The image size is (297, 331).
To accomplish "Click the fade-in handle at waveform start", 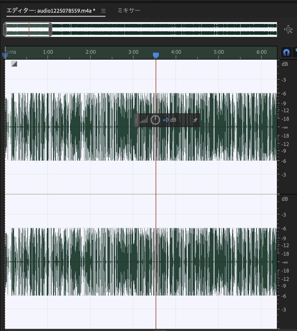I will [14, 64].
